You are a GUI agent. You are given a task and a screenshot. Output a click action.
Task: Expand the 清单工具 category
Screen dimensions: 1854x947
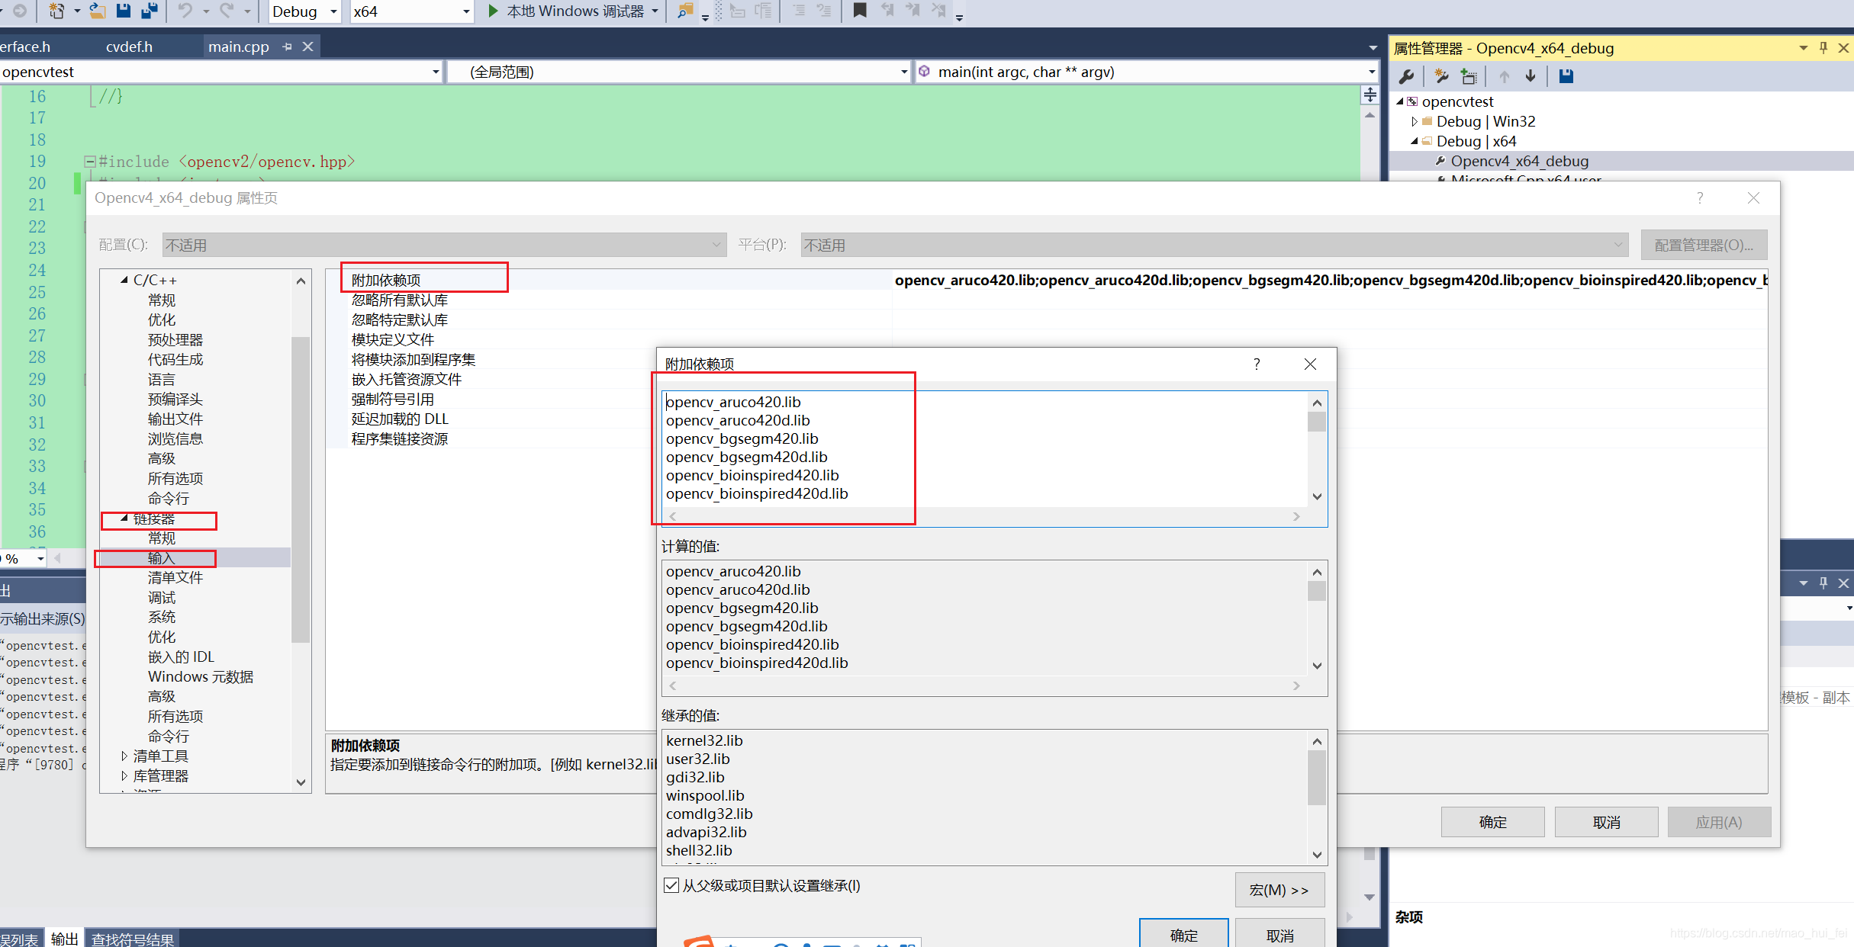tap(124, 756)
